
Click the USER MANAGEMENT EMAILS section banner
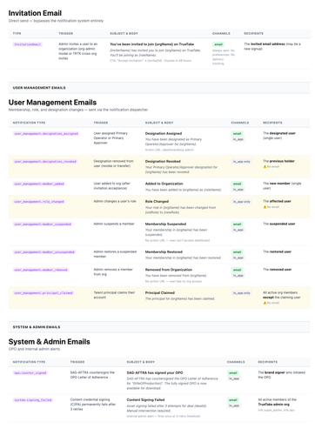pos(159,88)
